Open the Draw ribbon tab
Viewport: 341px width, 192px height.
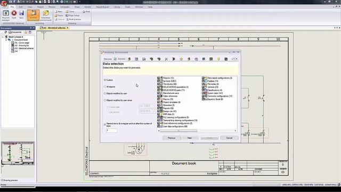tap(77, 7)
